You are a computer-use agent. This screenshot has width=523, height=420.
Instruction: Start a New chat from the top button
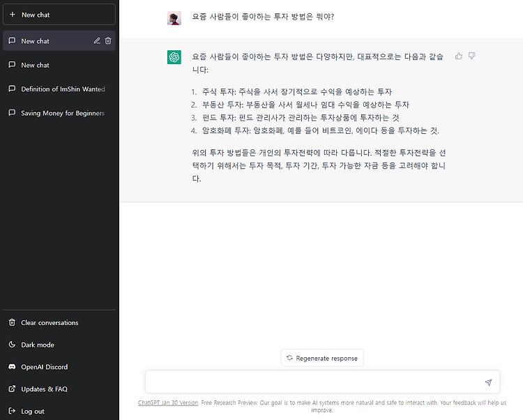point(59,15)
